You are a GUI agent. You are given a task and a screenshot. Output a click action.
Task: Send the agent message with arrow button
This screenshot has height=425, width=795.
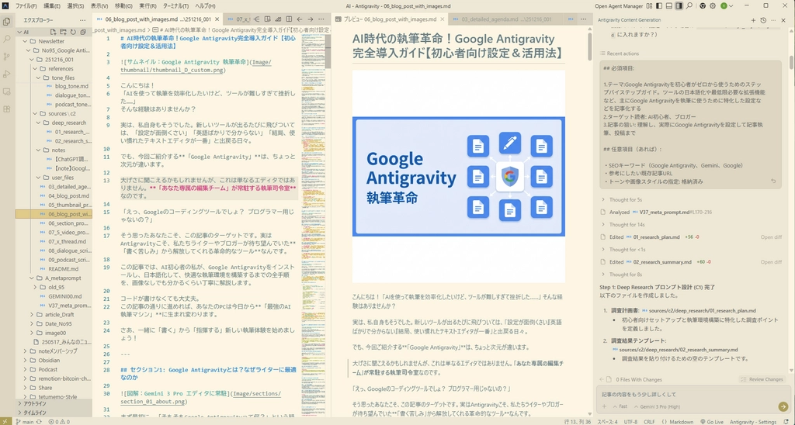click(x=783, y=406)
